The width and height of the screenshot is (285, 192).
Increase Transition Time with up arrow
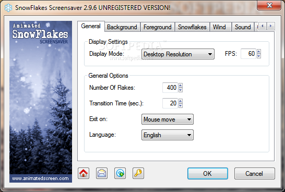[181, 101]
